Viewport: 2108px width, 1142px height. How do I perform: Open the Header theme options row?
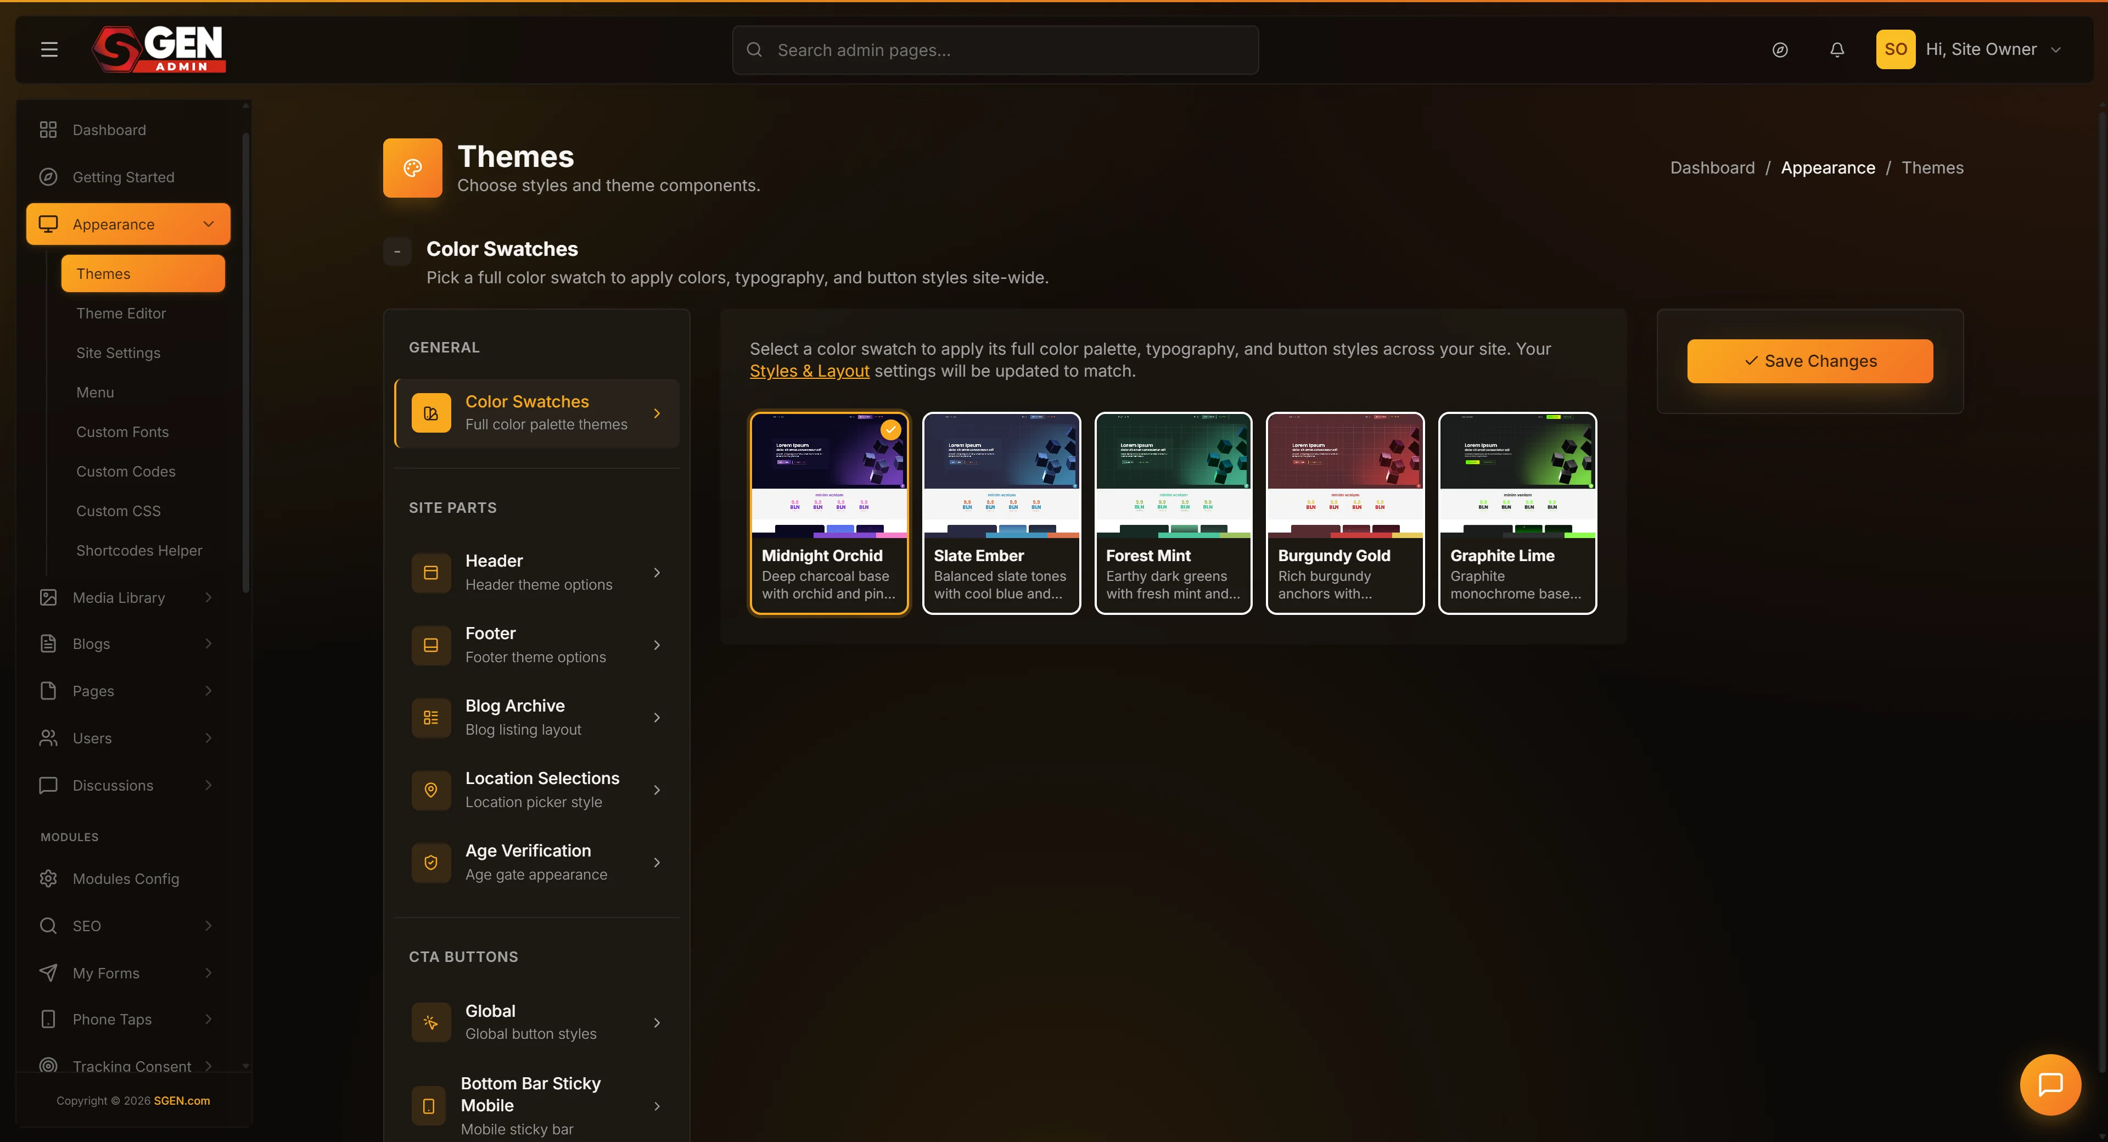coord(537,572)
